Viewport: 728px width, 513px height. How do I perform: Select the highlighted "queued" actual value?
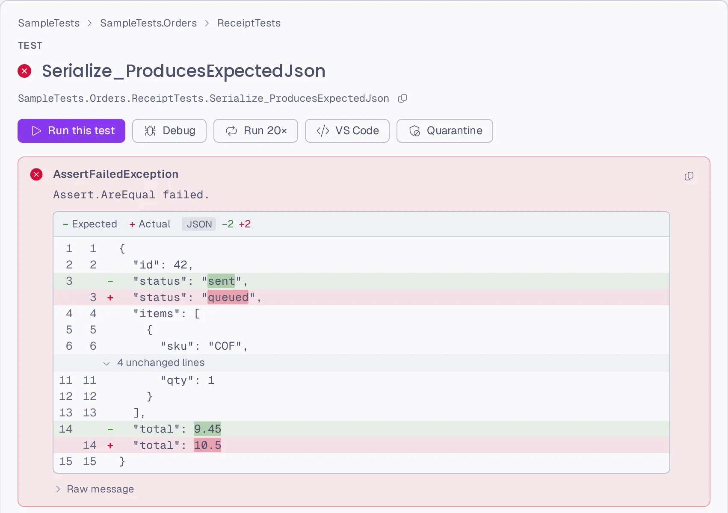click(228, 298)
